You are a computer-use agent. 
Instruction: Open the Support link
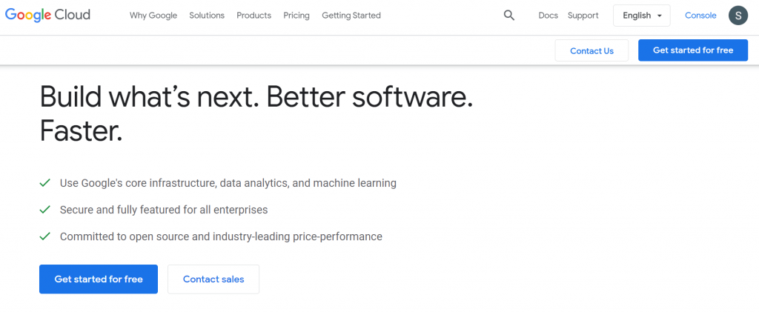(583, 16)
